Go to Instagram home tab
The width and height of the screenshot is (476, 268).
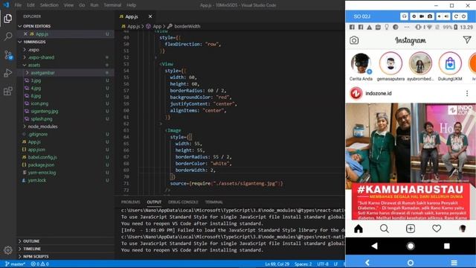click(x=358, y=229)
